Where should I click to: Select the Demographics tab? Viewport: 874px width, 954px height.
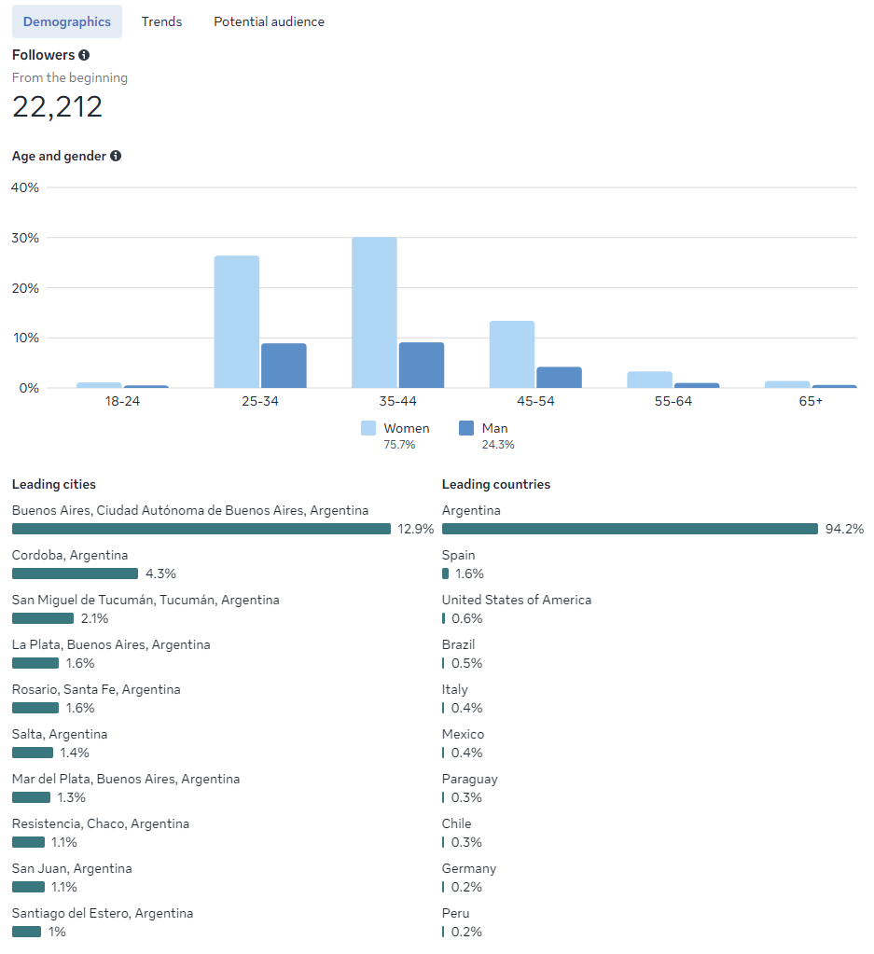(66, 21)
